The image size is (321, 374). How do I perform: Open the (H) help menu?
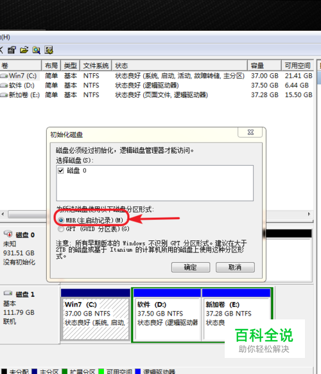coord(5,37)
